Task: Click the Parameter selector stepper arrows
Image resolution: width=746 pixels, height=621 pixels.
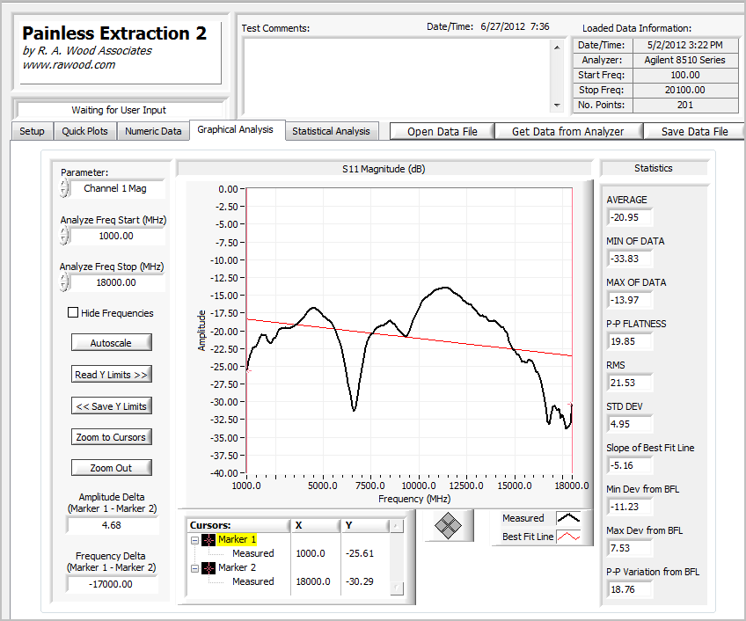Action: [x=64, y=188]
